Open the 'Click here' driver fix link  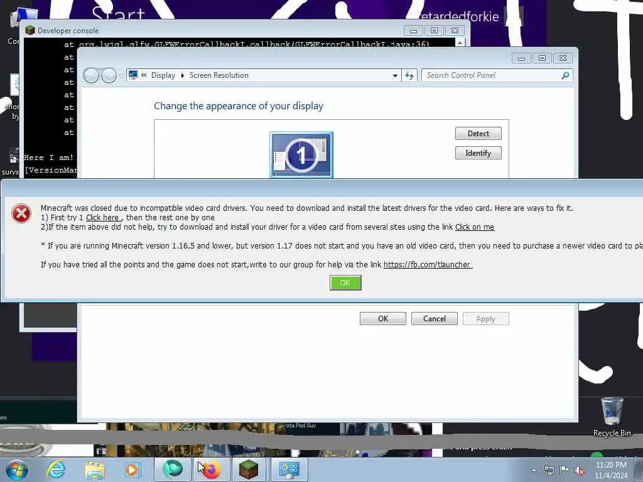[102, 218]
